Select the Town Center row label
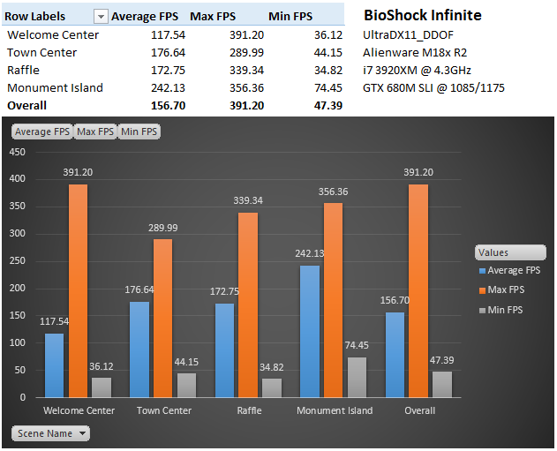557x451 pixels. click(x=41, y=53)
